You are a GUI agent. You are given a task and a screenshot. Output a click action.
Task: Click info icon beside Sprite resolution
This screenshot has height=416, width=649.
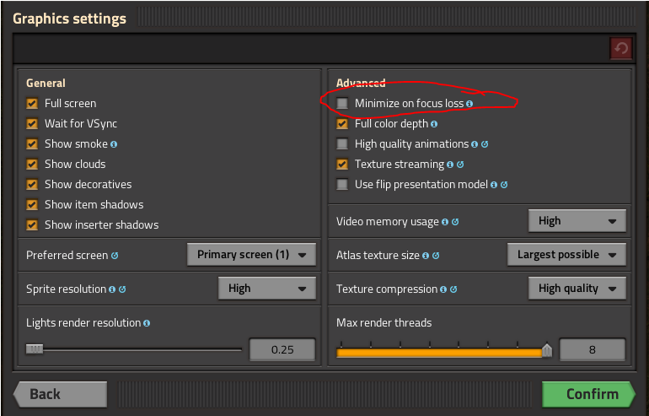point(112,289)
